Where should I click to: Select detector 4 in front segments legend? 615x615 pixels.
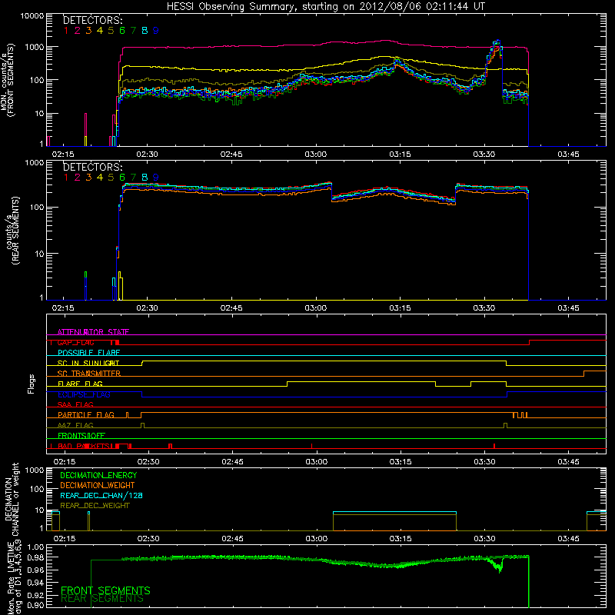[100, 31]
